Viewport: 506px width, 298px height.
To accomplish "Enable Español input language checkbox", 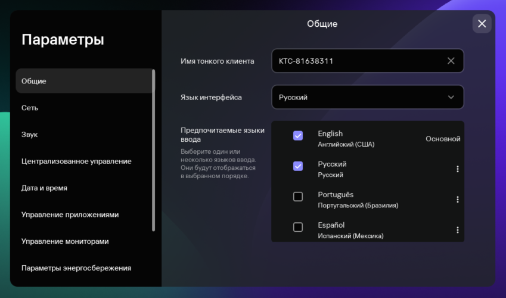I will (298, 227).
